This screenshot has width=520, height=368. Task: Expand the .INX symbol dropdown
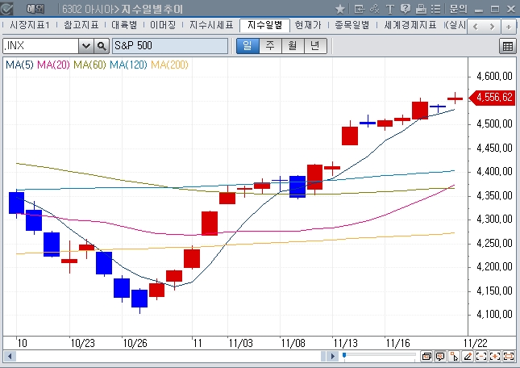coord(85,46)
